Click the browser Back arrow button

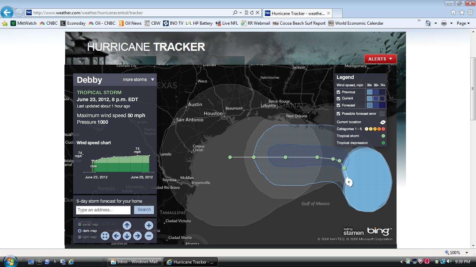(x=7, y=13)
